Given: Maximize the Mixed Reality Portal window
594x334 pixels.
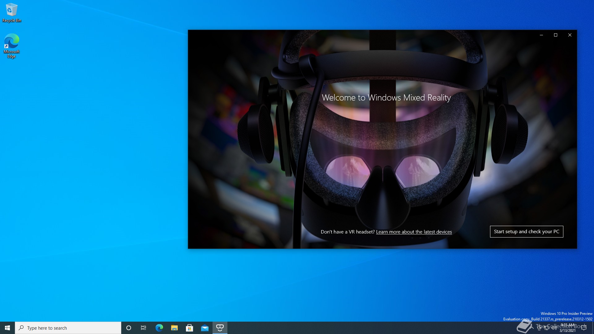Looking at the screenshot, I should click(x=556, y=35).
